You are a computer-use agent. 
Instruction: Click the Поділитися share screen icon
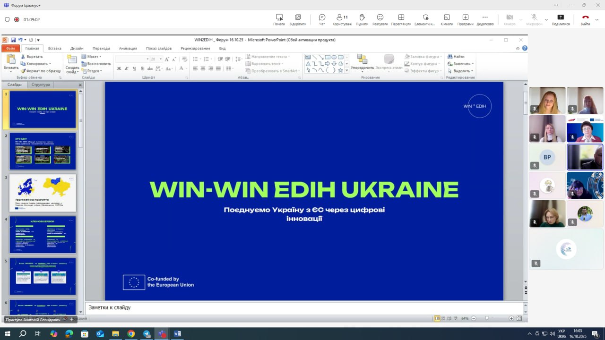pyautogui.click(x=560, y=19)
